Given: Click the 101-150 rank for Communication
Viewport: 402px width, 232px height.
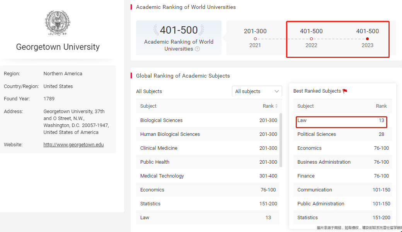Looking at the screenshot, I should click(x=382, y=190).
